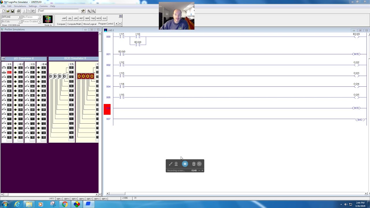The height and width of the screenshot is (208, 370).
Task: Switch to Compute/Math instruction tab
Action: [74, 24]
